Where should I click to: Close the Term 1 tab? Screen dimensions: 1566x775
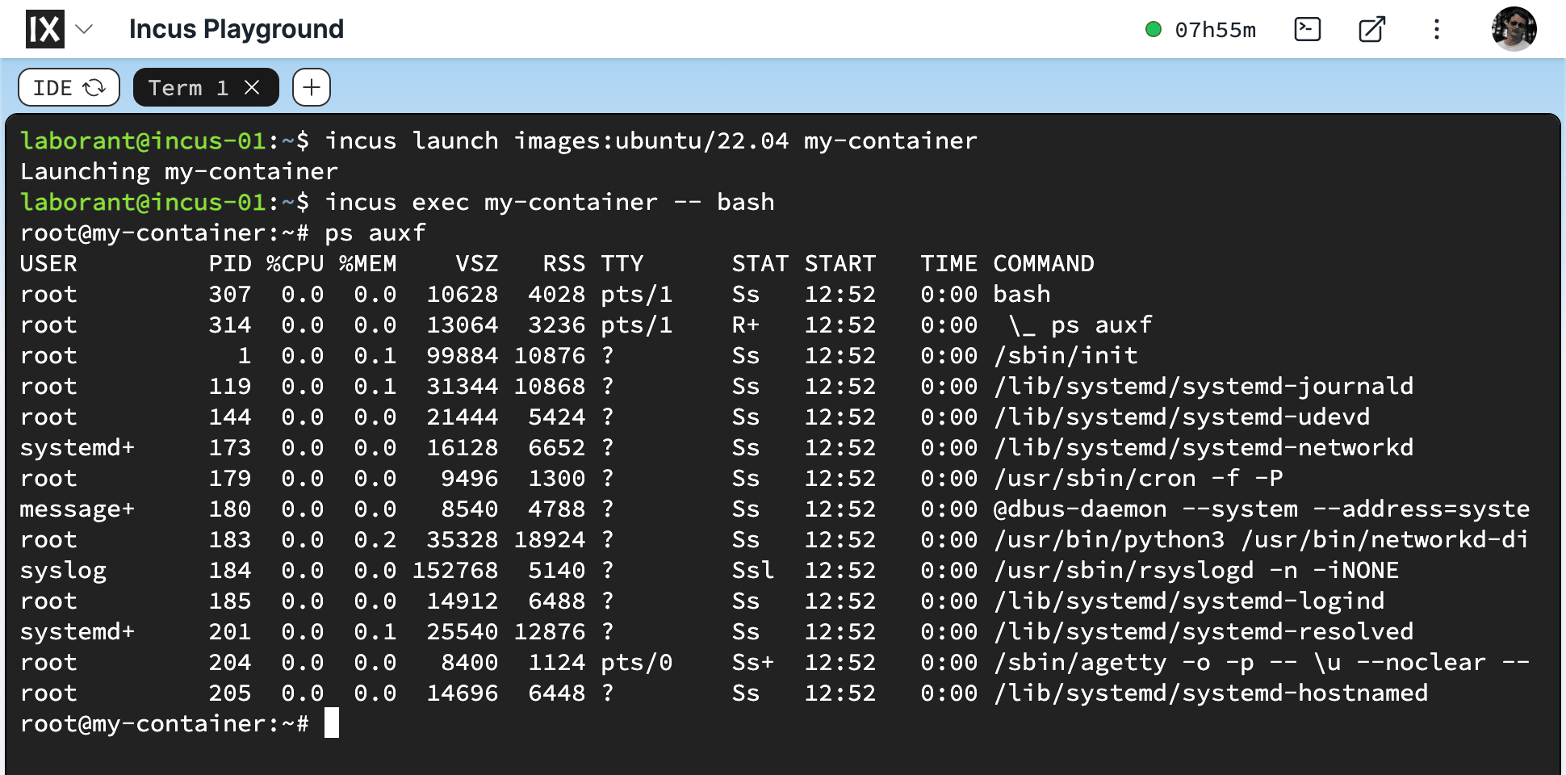[252, 87]
